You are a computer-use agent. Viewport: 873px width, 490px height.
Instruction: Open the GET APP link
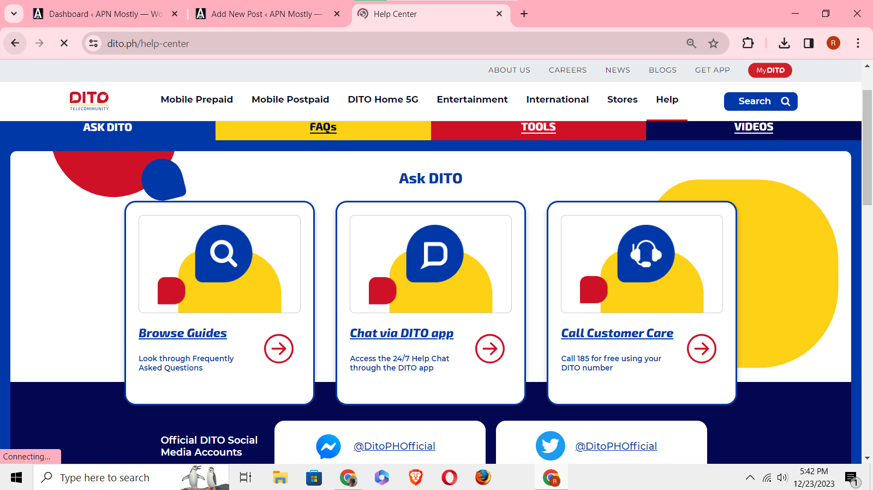[x=712, y=70]
